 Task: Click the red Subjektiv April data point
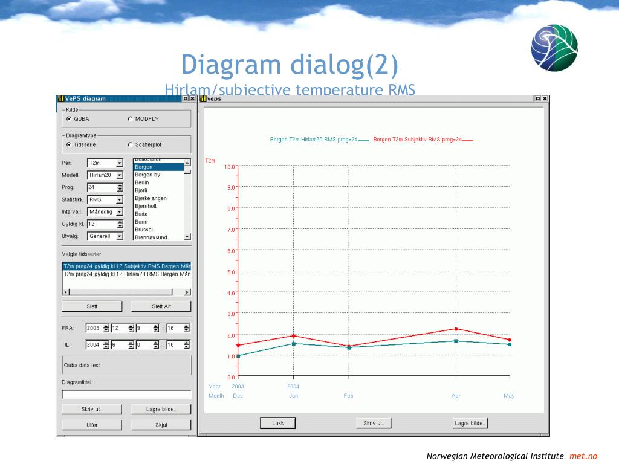(456, 329)
